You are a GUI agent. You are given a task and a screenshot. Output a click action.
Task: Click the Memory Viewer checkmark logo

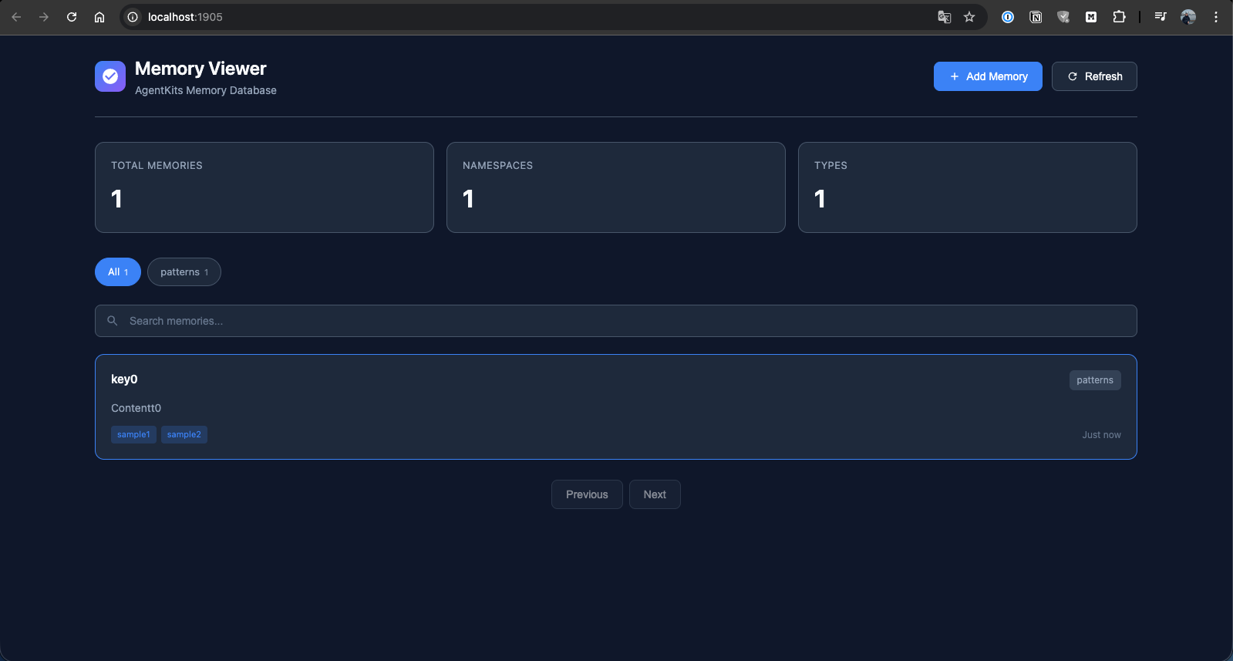coord(110,76)
